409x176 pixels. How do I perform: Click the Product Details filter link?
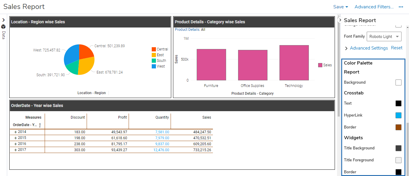(187, 30)
